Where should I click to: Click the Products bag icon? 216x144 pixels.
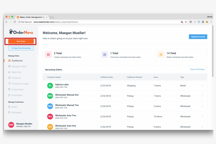point(9,78)
